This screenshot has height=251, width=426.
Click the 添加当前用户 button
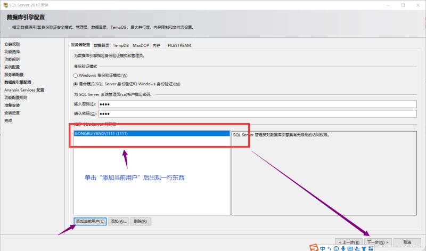coord(90,221)
